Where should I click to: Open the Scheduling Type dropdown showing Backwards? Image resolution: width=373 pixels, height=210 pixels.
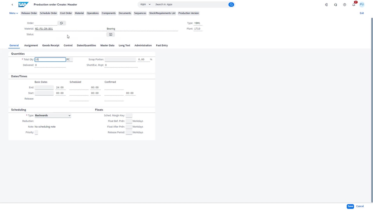52,115
